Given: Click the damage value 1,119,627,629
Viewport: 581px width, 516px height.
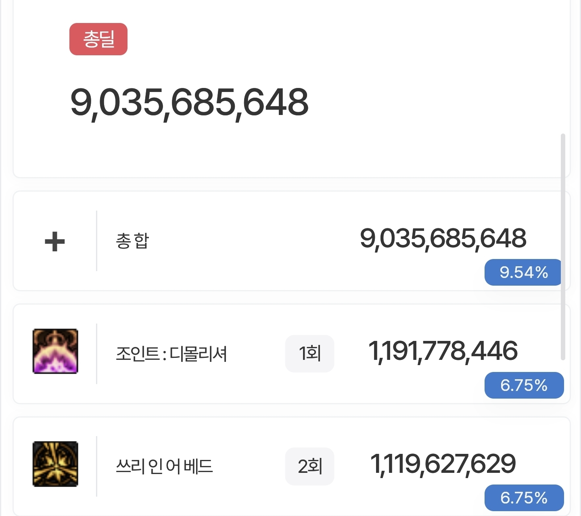Looking at the screenshot, I should [443, 464].
